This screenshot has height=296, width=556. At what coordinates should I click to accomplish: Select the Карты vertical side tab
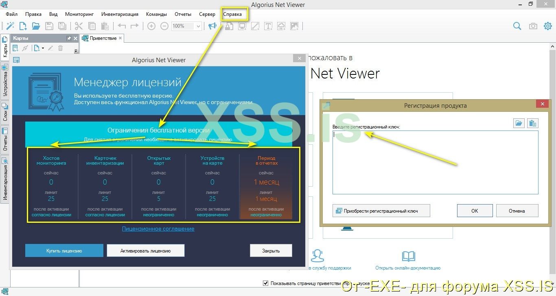click(5, 48)
